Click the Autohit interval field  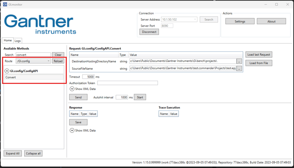[x=122, y=97]
